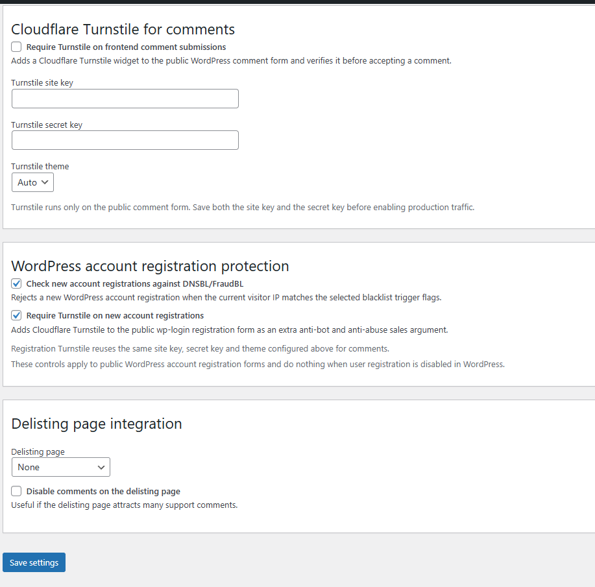Click inside the Turnstile site key field
Viewport: 595px width, 587px height.
click(x=125, y=99)
